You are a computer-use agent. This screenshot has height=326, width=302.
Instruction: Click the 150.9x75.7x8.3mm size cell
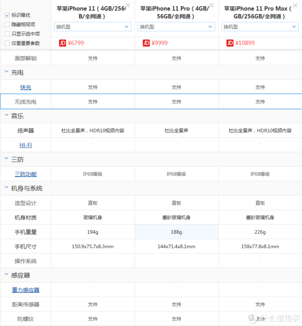pyautogui.click(x=92, y=246)
